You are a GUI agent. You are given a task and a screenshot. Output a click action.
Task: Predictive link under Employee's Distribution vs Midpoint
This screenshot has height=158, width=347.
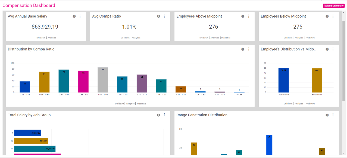[x=310, y=104]
